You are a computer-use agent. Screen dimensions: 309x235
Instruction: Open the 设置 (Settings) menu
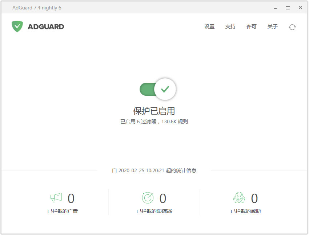tap(209, 26)
